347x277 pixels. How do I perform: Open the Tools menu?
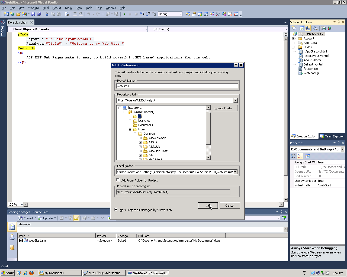click(89, 8)
